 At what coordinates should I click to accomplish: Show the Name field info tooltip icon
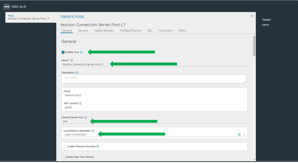tap(72, 60)
